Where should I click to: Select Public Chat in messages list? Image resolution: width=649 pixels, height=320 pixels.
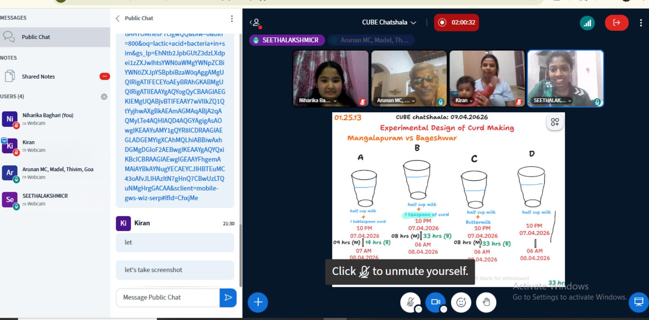click(35, 37)
